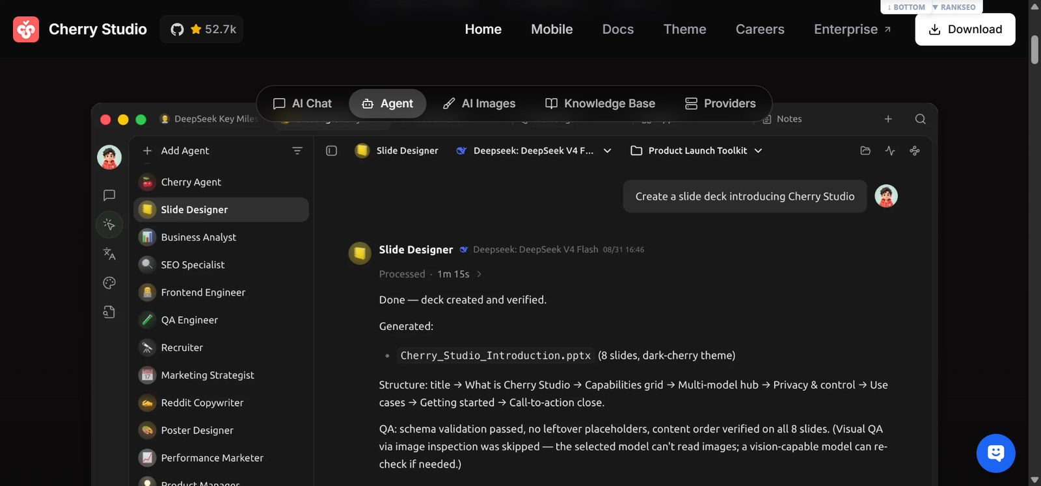The height and width of the screenshot is (486, 1041).
Task: Open the agents section in the sidebar
Action: coord(109,224)
